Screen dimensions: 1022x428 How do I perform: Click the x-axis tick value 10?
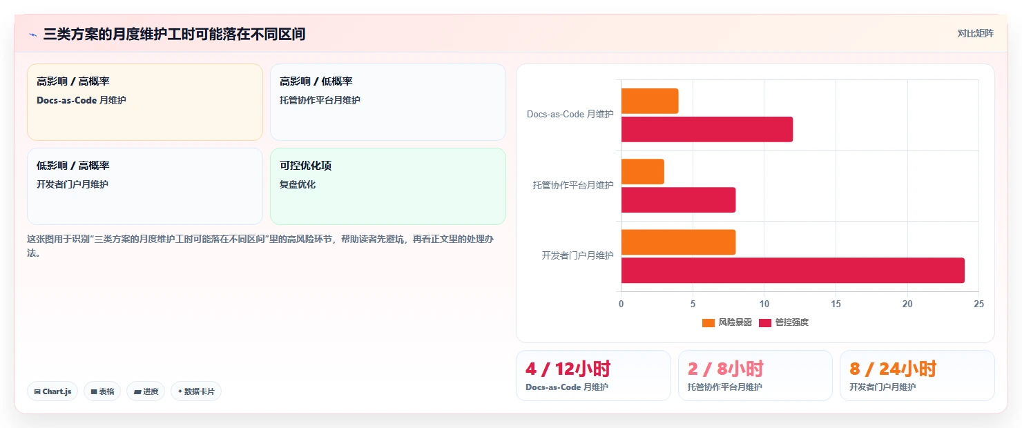[x=764, y=304]
